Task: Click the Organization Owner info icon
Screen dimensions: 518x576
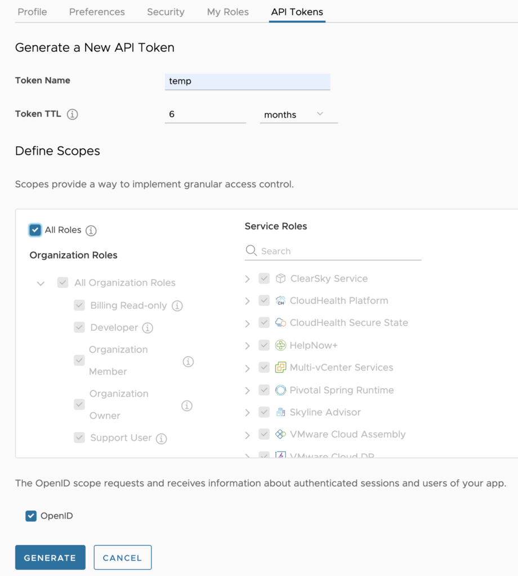Action: 187,406
